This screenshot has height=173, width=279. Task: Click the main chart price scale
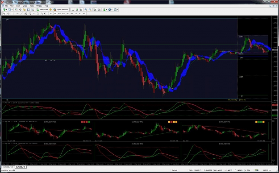(275, 59)
